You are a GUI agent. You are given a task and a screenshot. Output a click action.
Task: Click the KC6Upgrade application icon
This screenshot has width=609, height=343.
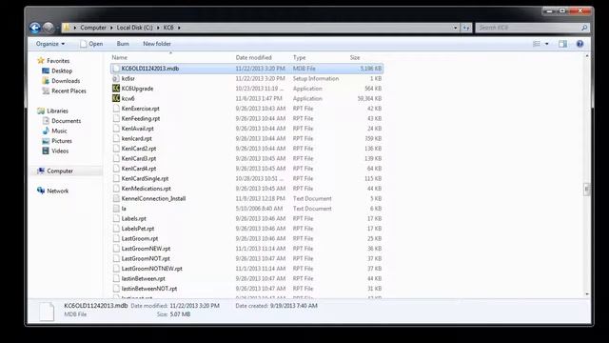click(116, 89)
